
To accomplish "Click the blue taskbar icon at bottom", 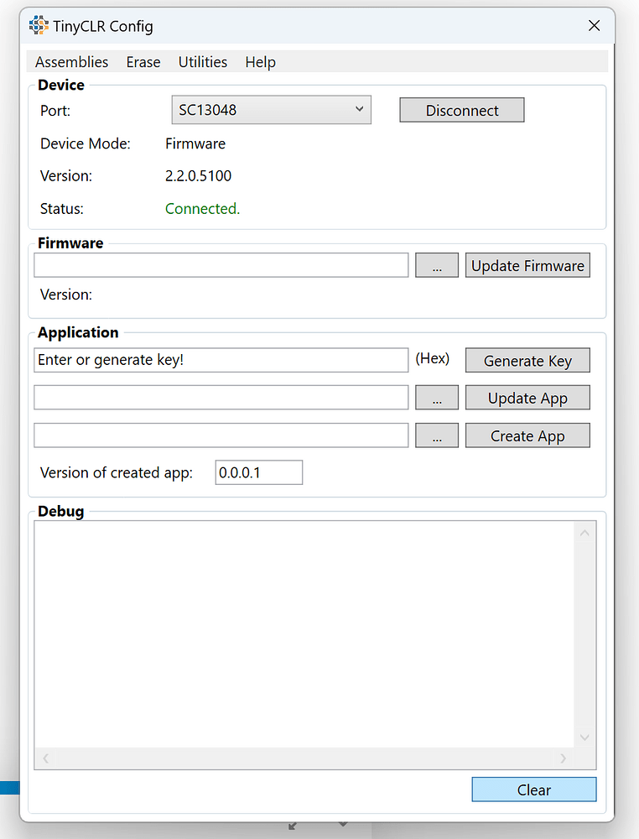I will [7, 787].
